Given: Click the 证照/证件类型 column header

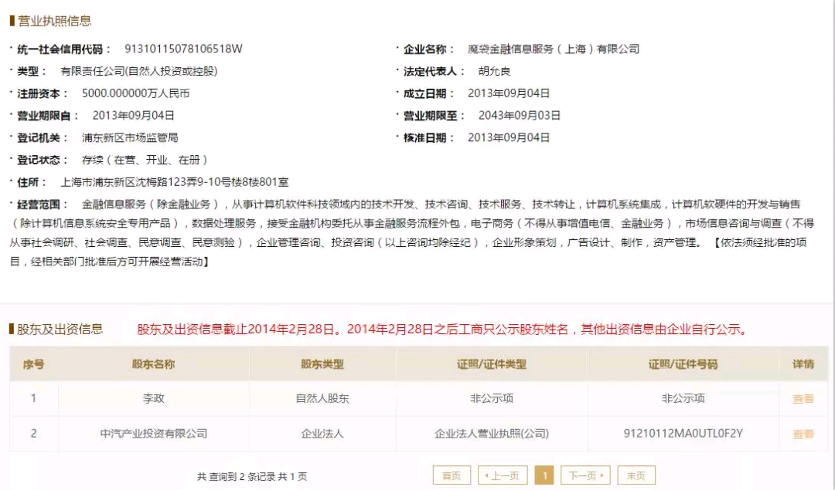Looking at the screenshot, I should click(492, 364).
